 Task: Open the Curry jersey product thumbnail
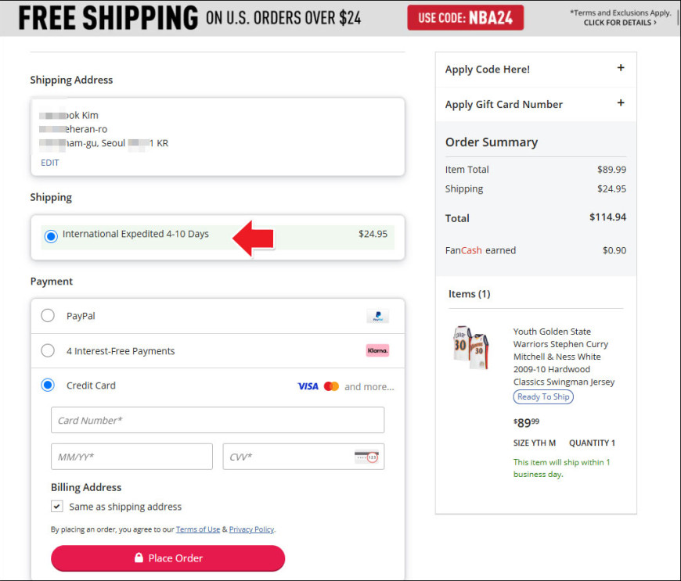click(x=470, y=346)
